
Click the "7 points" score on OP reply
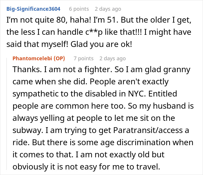(84, 59)
